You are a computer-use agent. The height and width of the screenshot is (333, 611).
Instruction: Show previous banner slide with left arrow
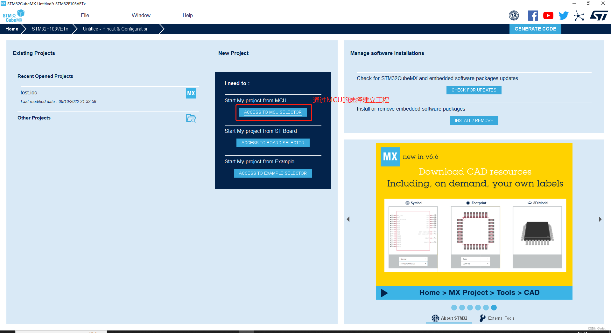pyautogui.click(x=348, y=219)
